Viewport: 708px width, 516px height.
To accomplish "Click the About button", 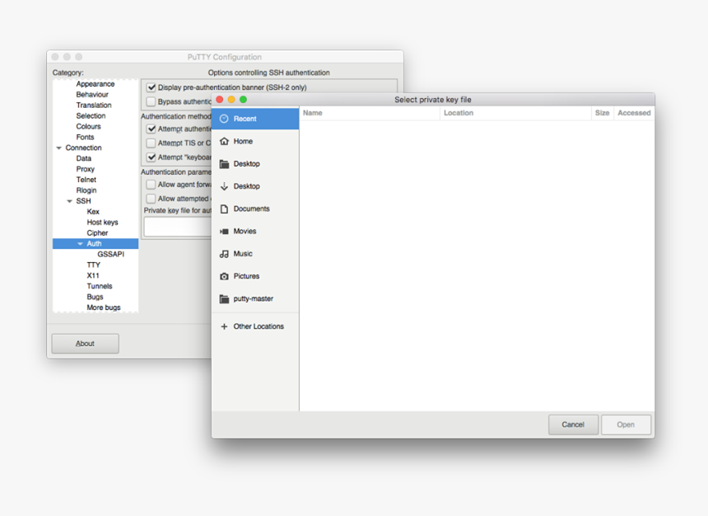I will (85, 343).
